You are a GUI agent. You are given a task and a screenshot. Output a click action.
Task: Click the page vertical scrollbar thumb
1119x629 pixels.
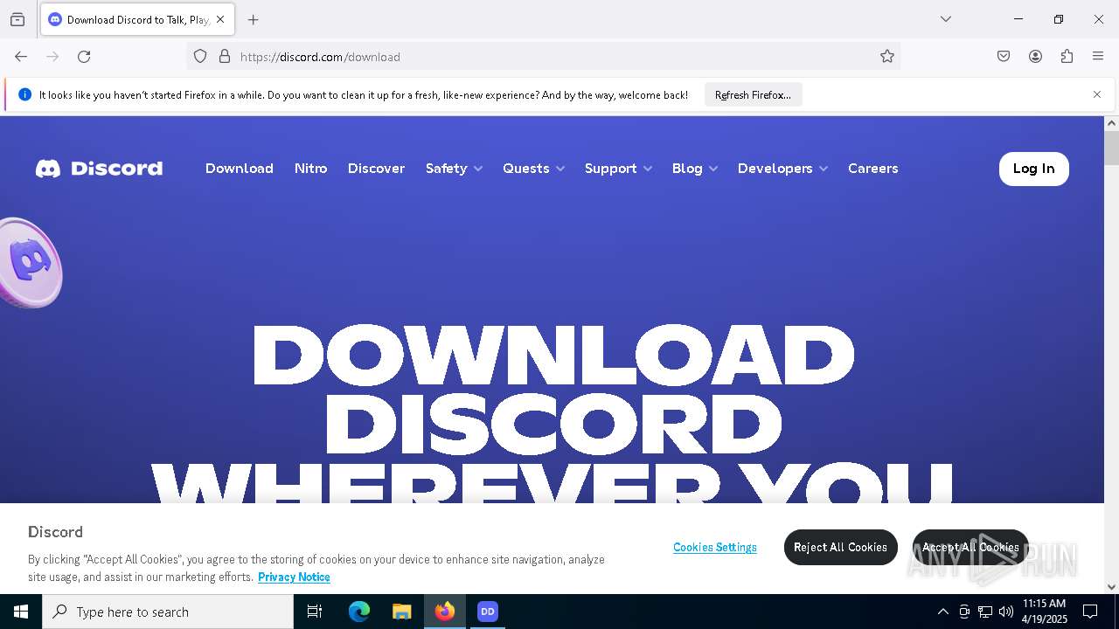1111,148
